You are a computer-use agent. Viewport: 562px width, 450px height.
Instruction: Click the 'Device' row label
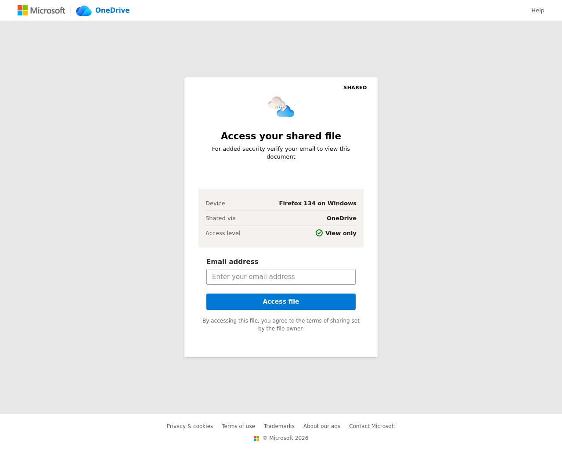pyautogui.click(x=215, y=203)
